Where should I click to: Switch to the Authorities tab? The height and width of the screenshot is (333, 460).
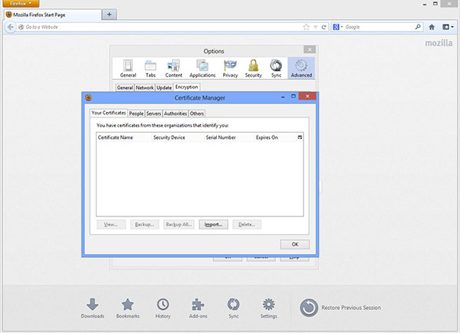pyautogui.click(x=175, y=114)
